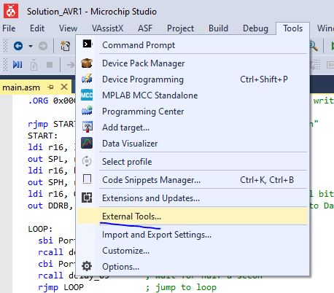Click the New Project toolbar icon
The image size is (334, 293).
click(65, 46)
